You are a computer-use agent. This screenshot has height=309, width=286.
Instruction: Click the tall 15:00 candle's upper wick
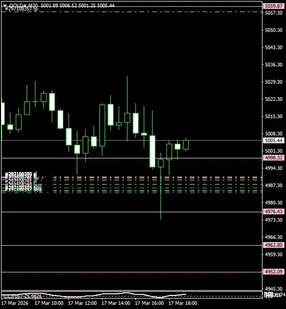click(x=128, y=95)
